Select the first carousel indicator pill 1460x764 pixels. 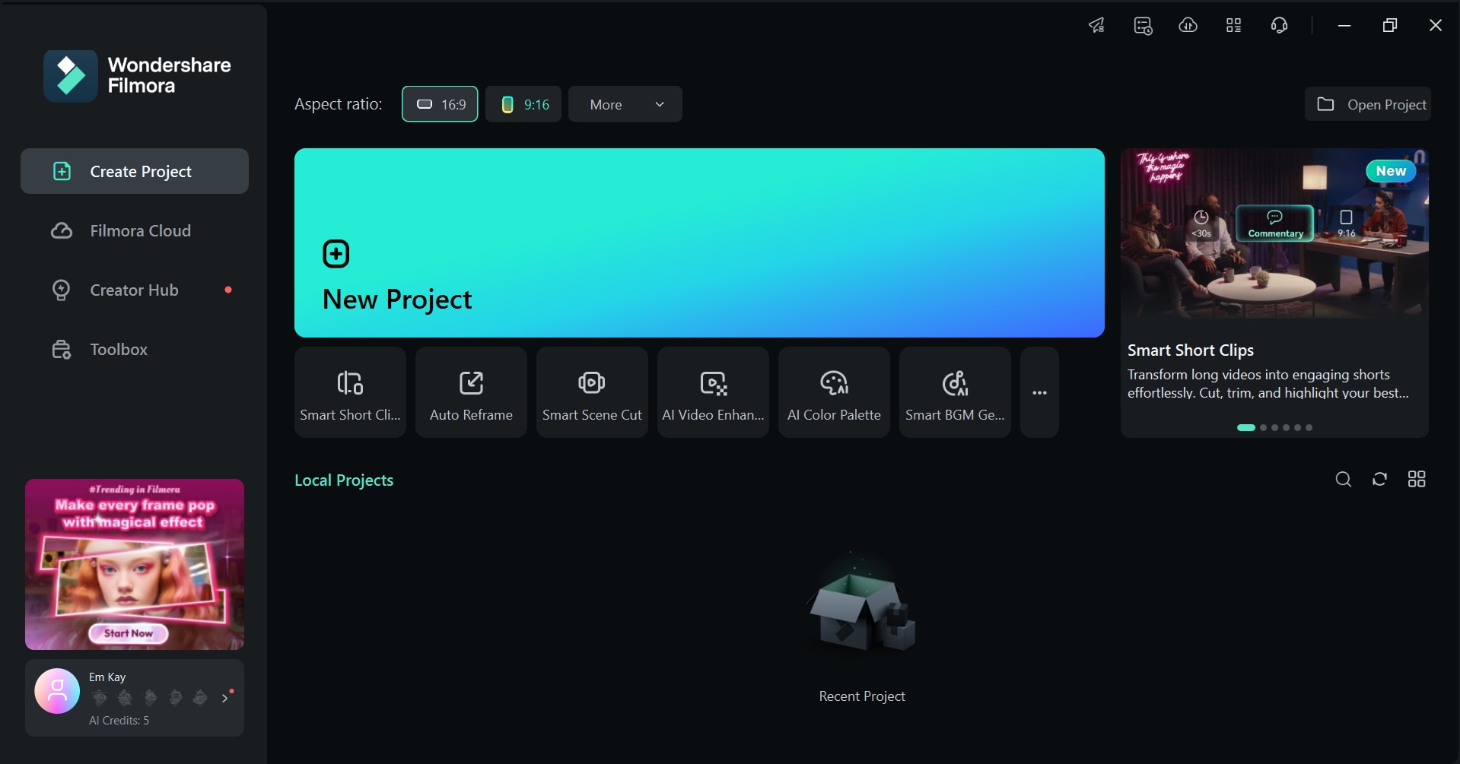[x=1246, y=427]
